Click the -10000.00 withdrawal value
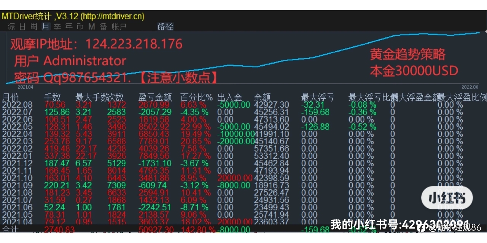The image size is (487, 243). (x=236, y=134)
